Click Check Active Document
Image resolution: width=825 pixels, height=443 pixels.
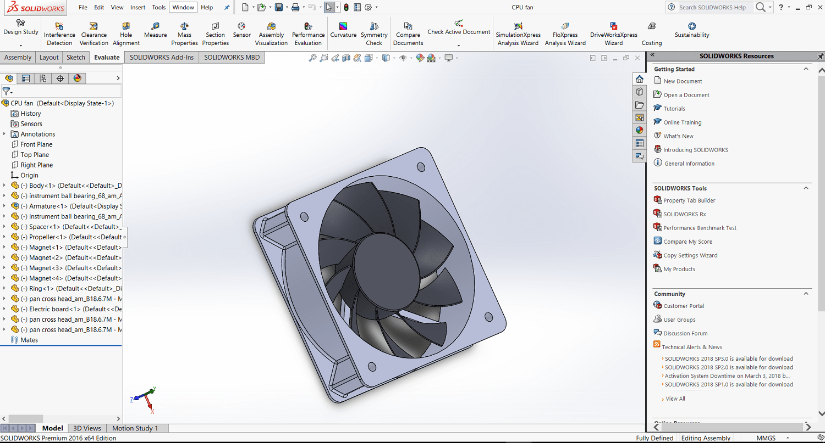(459, 27)
